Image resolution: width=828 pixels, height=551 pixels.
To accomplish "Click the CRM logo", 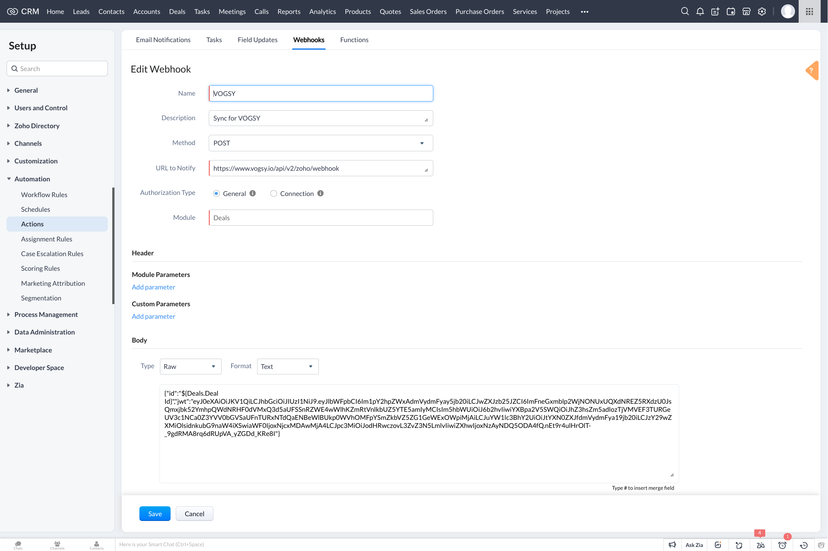I will pyautogui.click(x=23, y=11).
